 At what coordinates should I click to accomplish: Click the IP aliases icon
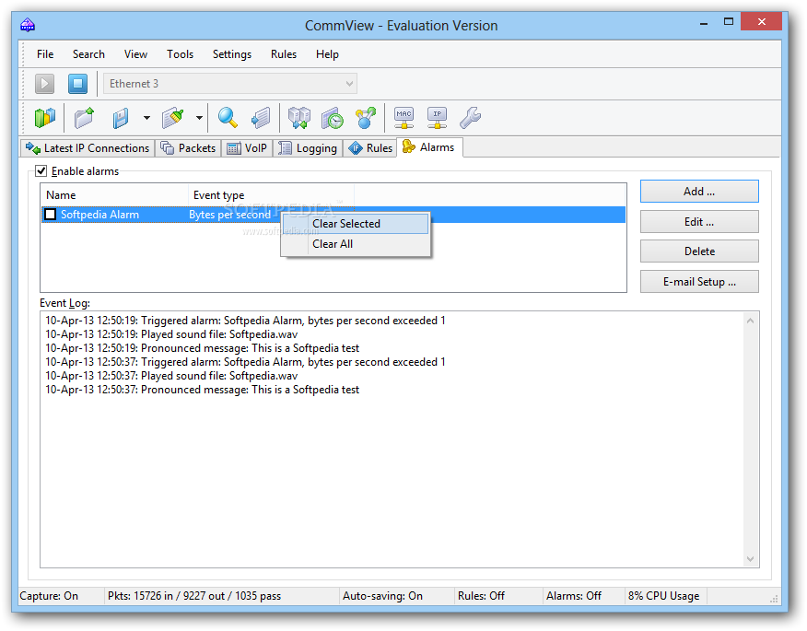pos(437,118)
